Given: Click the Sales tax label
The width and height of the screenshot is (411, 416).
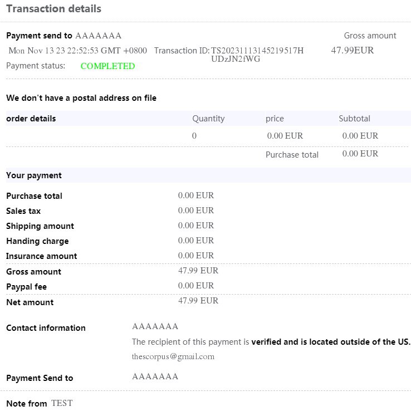Looking at the screenshot, I should click(x=23, y=211).
